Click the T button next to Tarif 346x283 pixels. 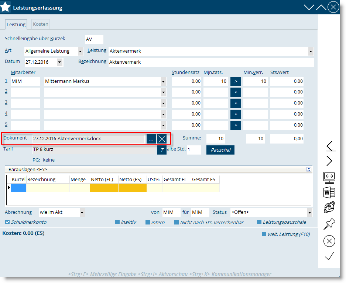point(162,150)
